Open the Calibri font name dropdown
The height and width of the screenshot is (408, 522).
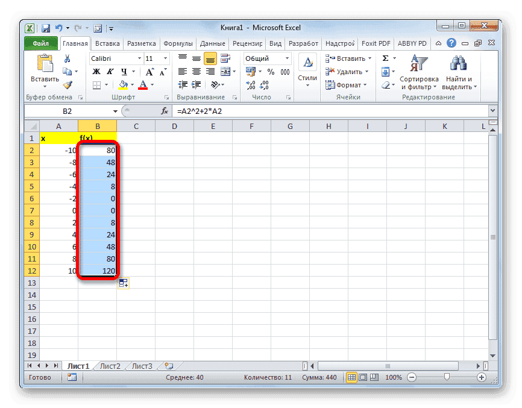click(x=139, y=58)
